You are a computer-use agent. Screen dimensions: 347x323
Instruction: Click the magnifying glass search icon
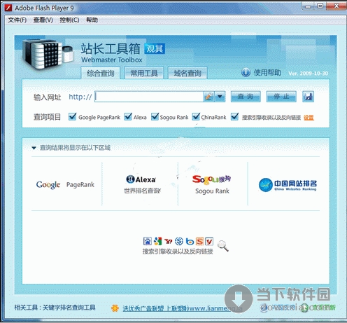pyautogui.click(x=223, y=246)
